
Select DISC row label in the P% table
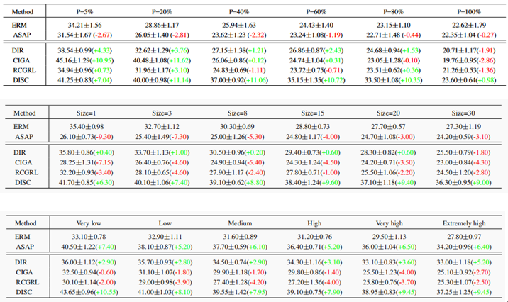[23, 81]
